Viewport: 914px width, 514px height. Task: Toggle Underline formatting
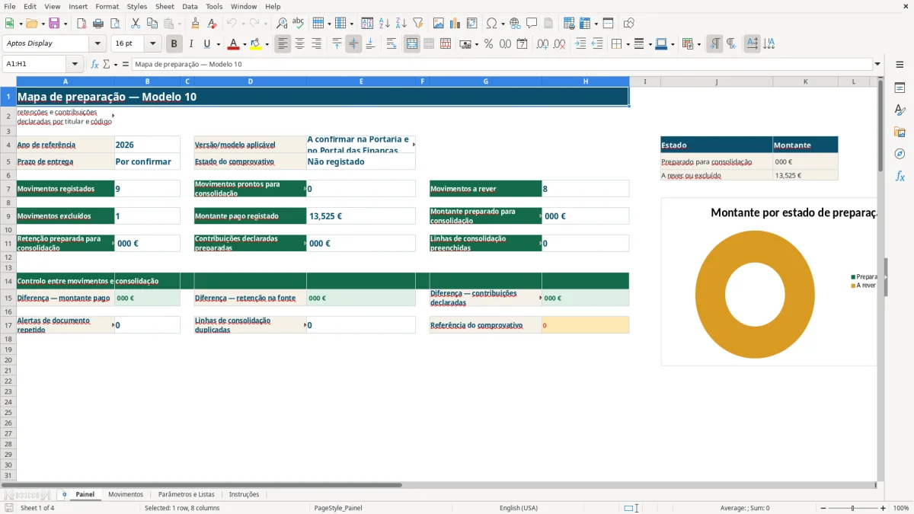[206, 44]
